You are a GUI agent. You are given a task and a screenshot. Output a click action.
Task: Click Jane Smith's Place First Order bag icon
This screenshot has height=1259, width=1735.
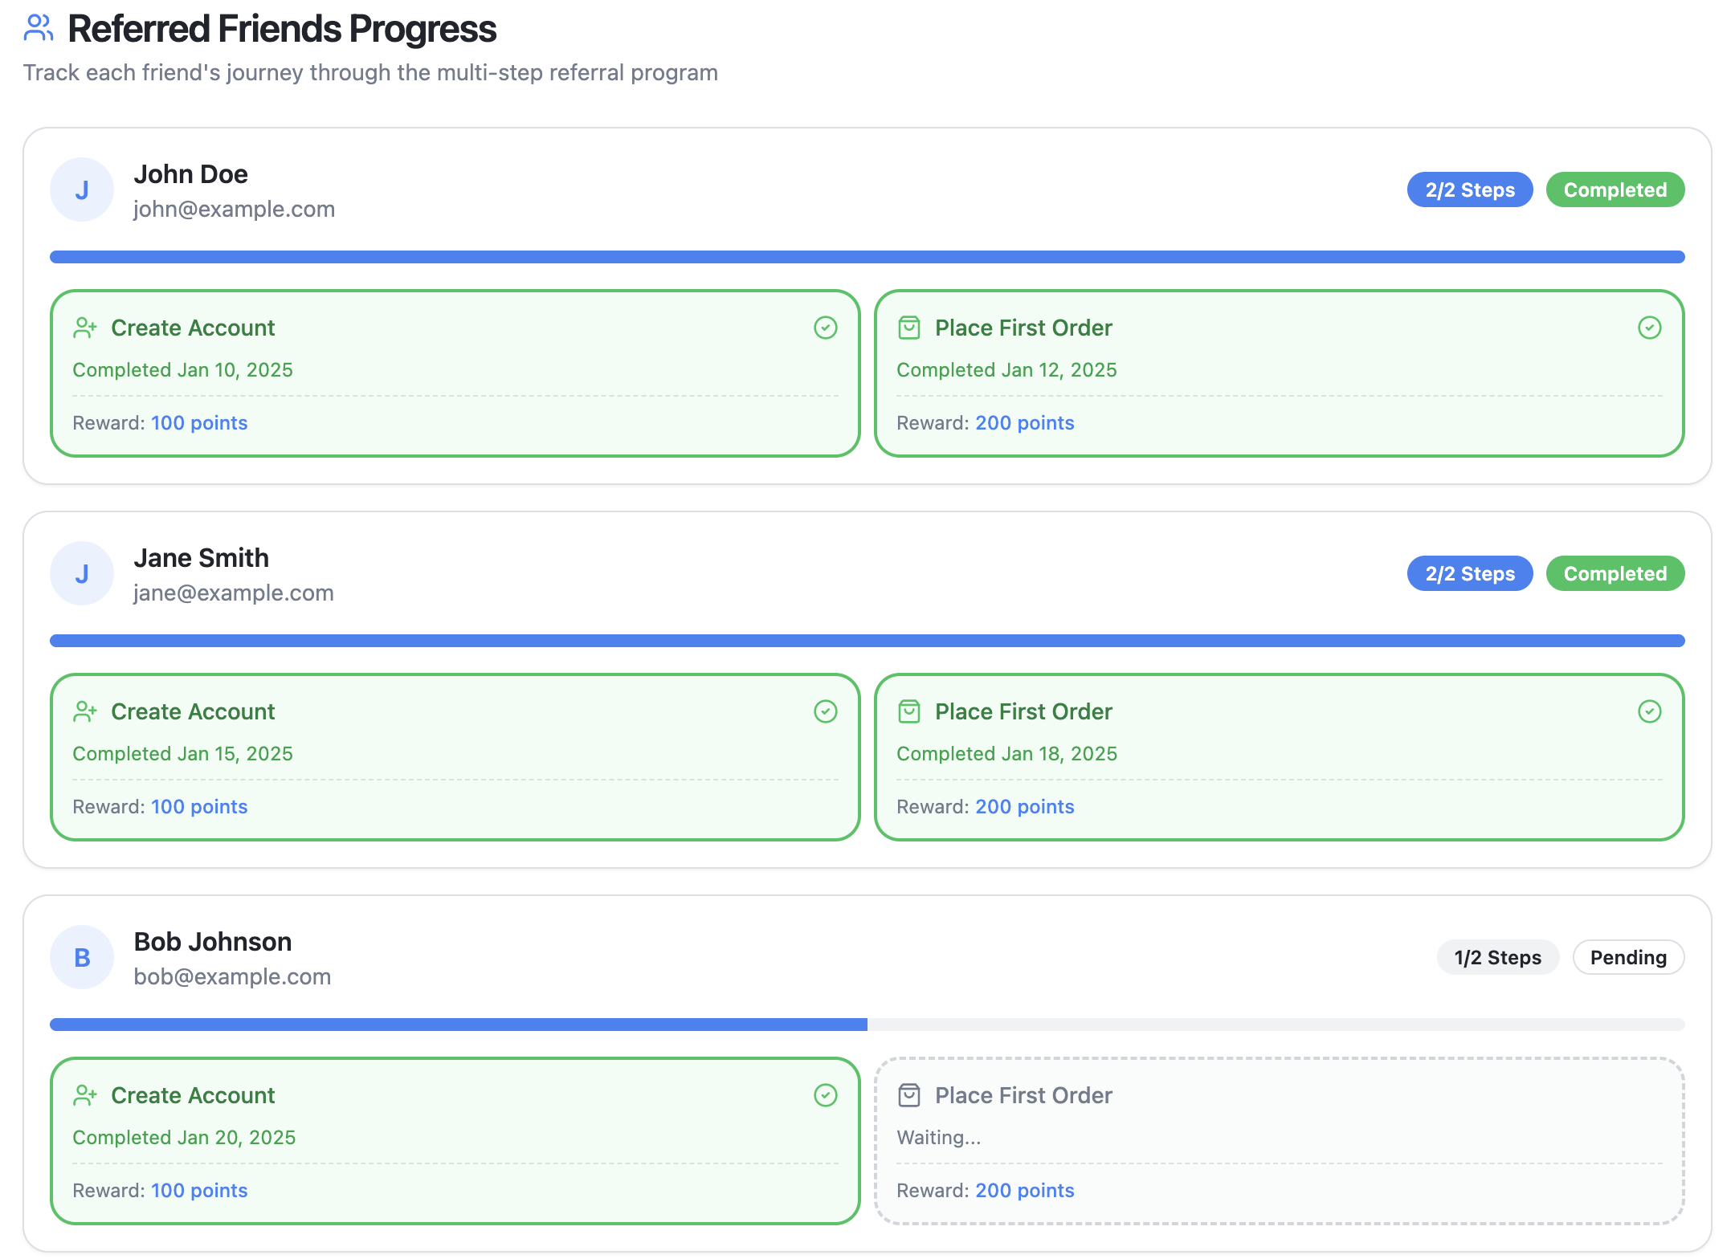908,711
